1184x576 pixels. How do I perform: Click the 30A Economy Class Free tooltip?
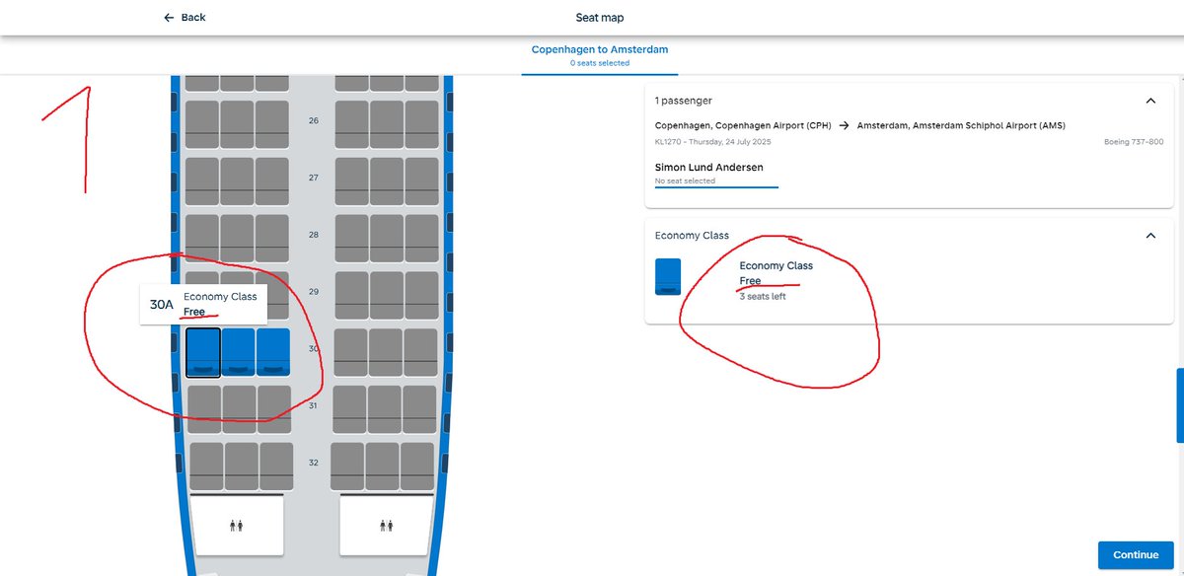[203, 305]
